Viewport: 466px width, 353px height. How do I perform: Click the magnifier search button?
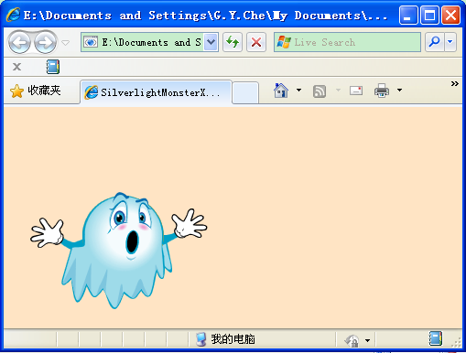pos(434,42)
